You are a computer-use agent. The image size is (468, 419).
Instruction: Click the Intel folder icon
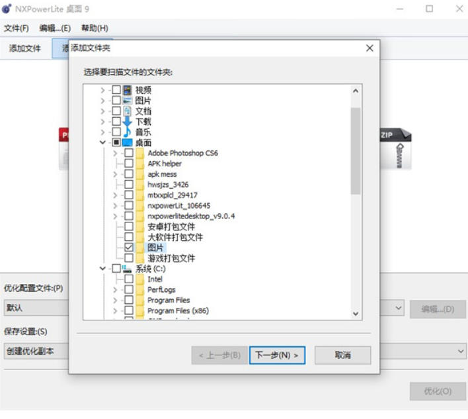click(139, 279)
